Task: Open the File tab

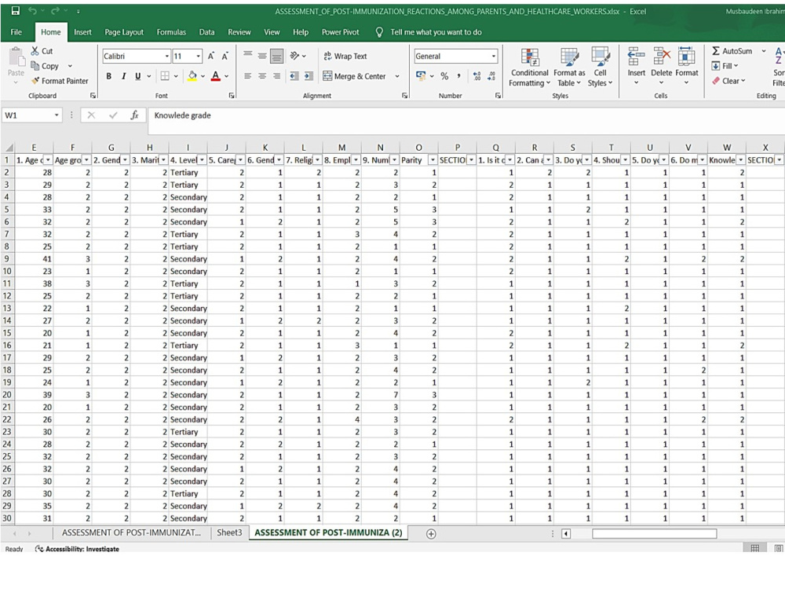Action: [x=16, y=32]
